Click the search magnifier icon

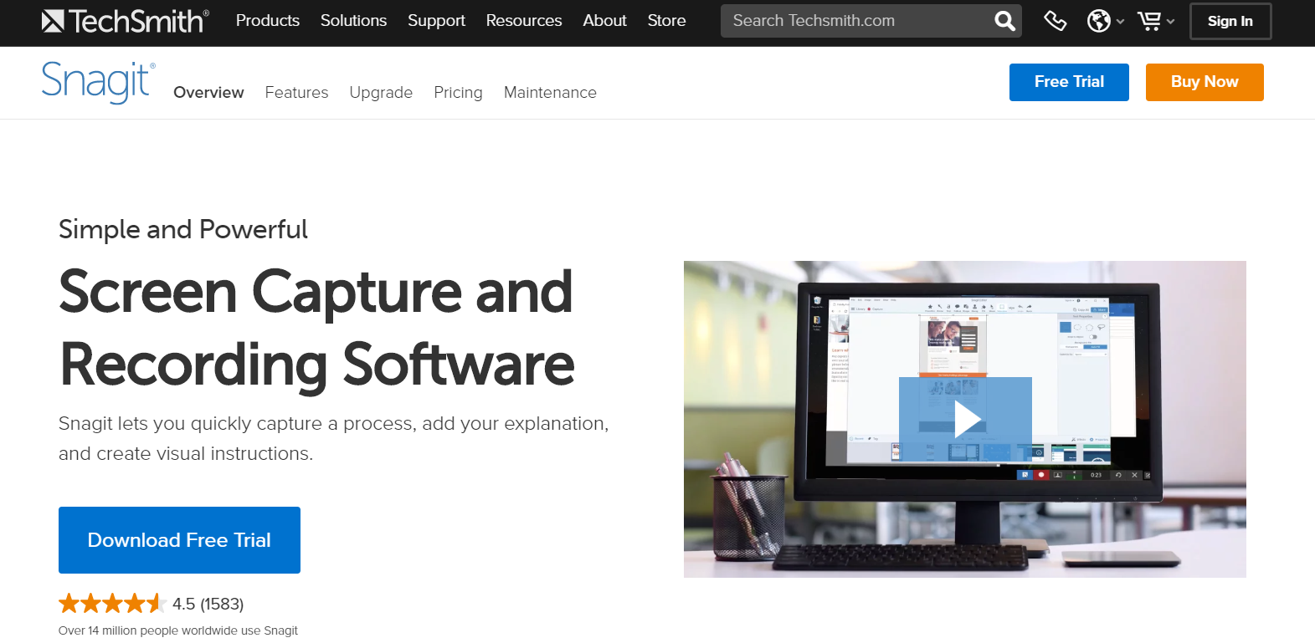point(1004,21)
